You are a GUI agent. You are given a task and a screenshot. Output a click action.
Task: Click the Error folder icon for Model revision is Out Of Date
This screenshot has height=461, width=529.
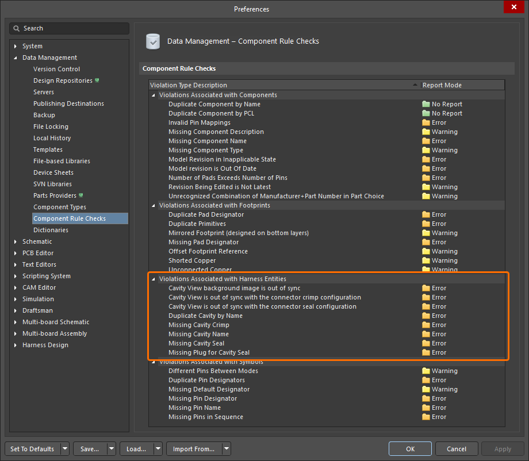click(426, 168)
